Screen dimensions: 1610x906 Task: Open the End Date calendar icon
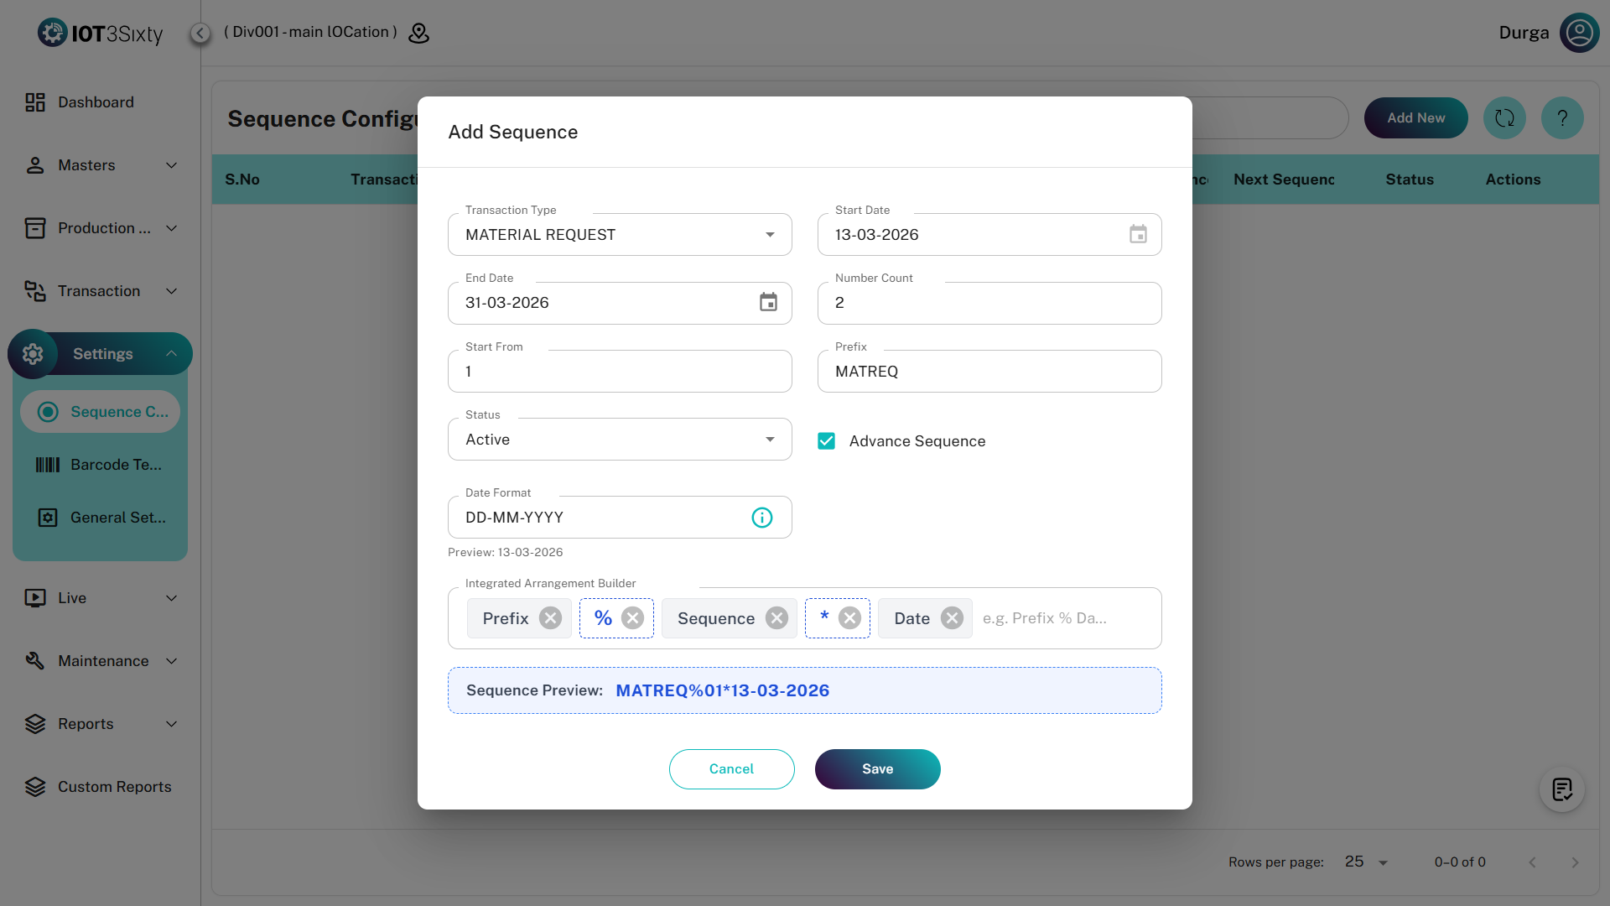[x=768, y=303]
